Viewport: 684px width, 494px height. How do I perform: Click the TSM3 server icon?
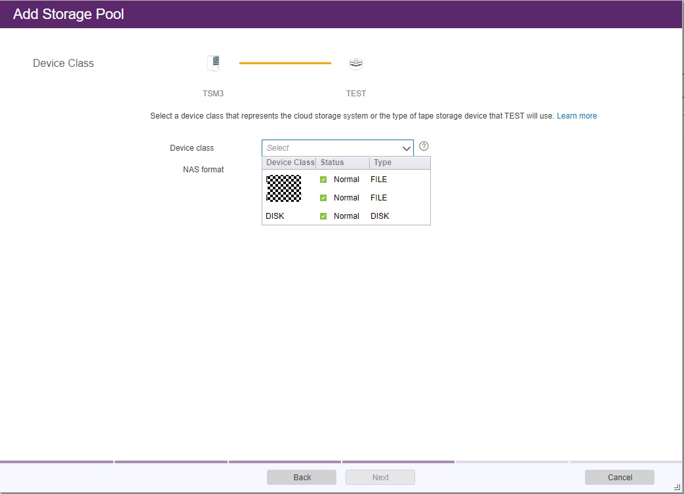[x=213, y=64]
